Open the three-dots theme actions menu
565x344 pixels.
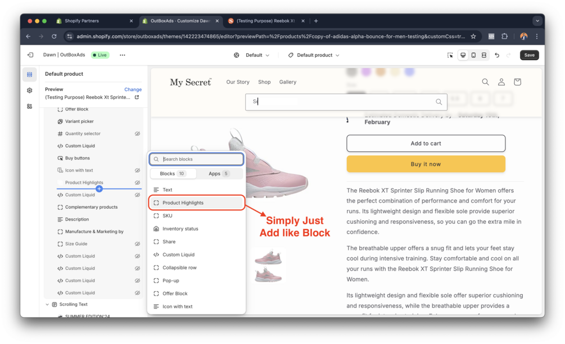[123, 55]
